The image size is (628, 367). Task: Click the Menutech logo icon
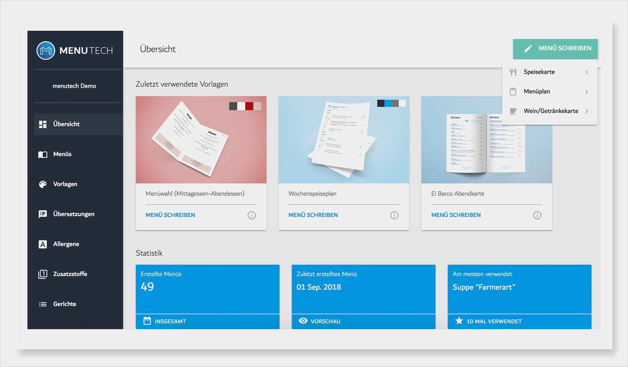(x=46, y=50)
